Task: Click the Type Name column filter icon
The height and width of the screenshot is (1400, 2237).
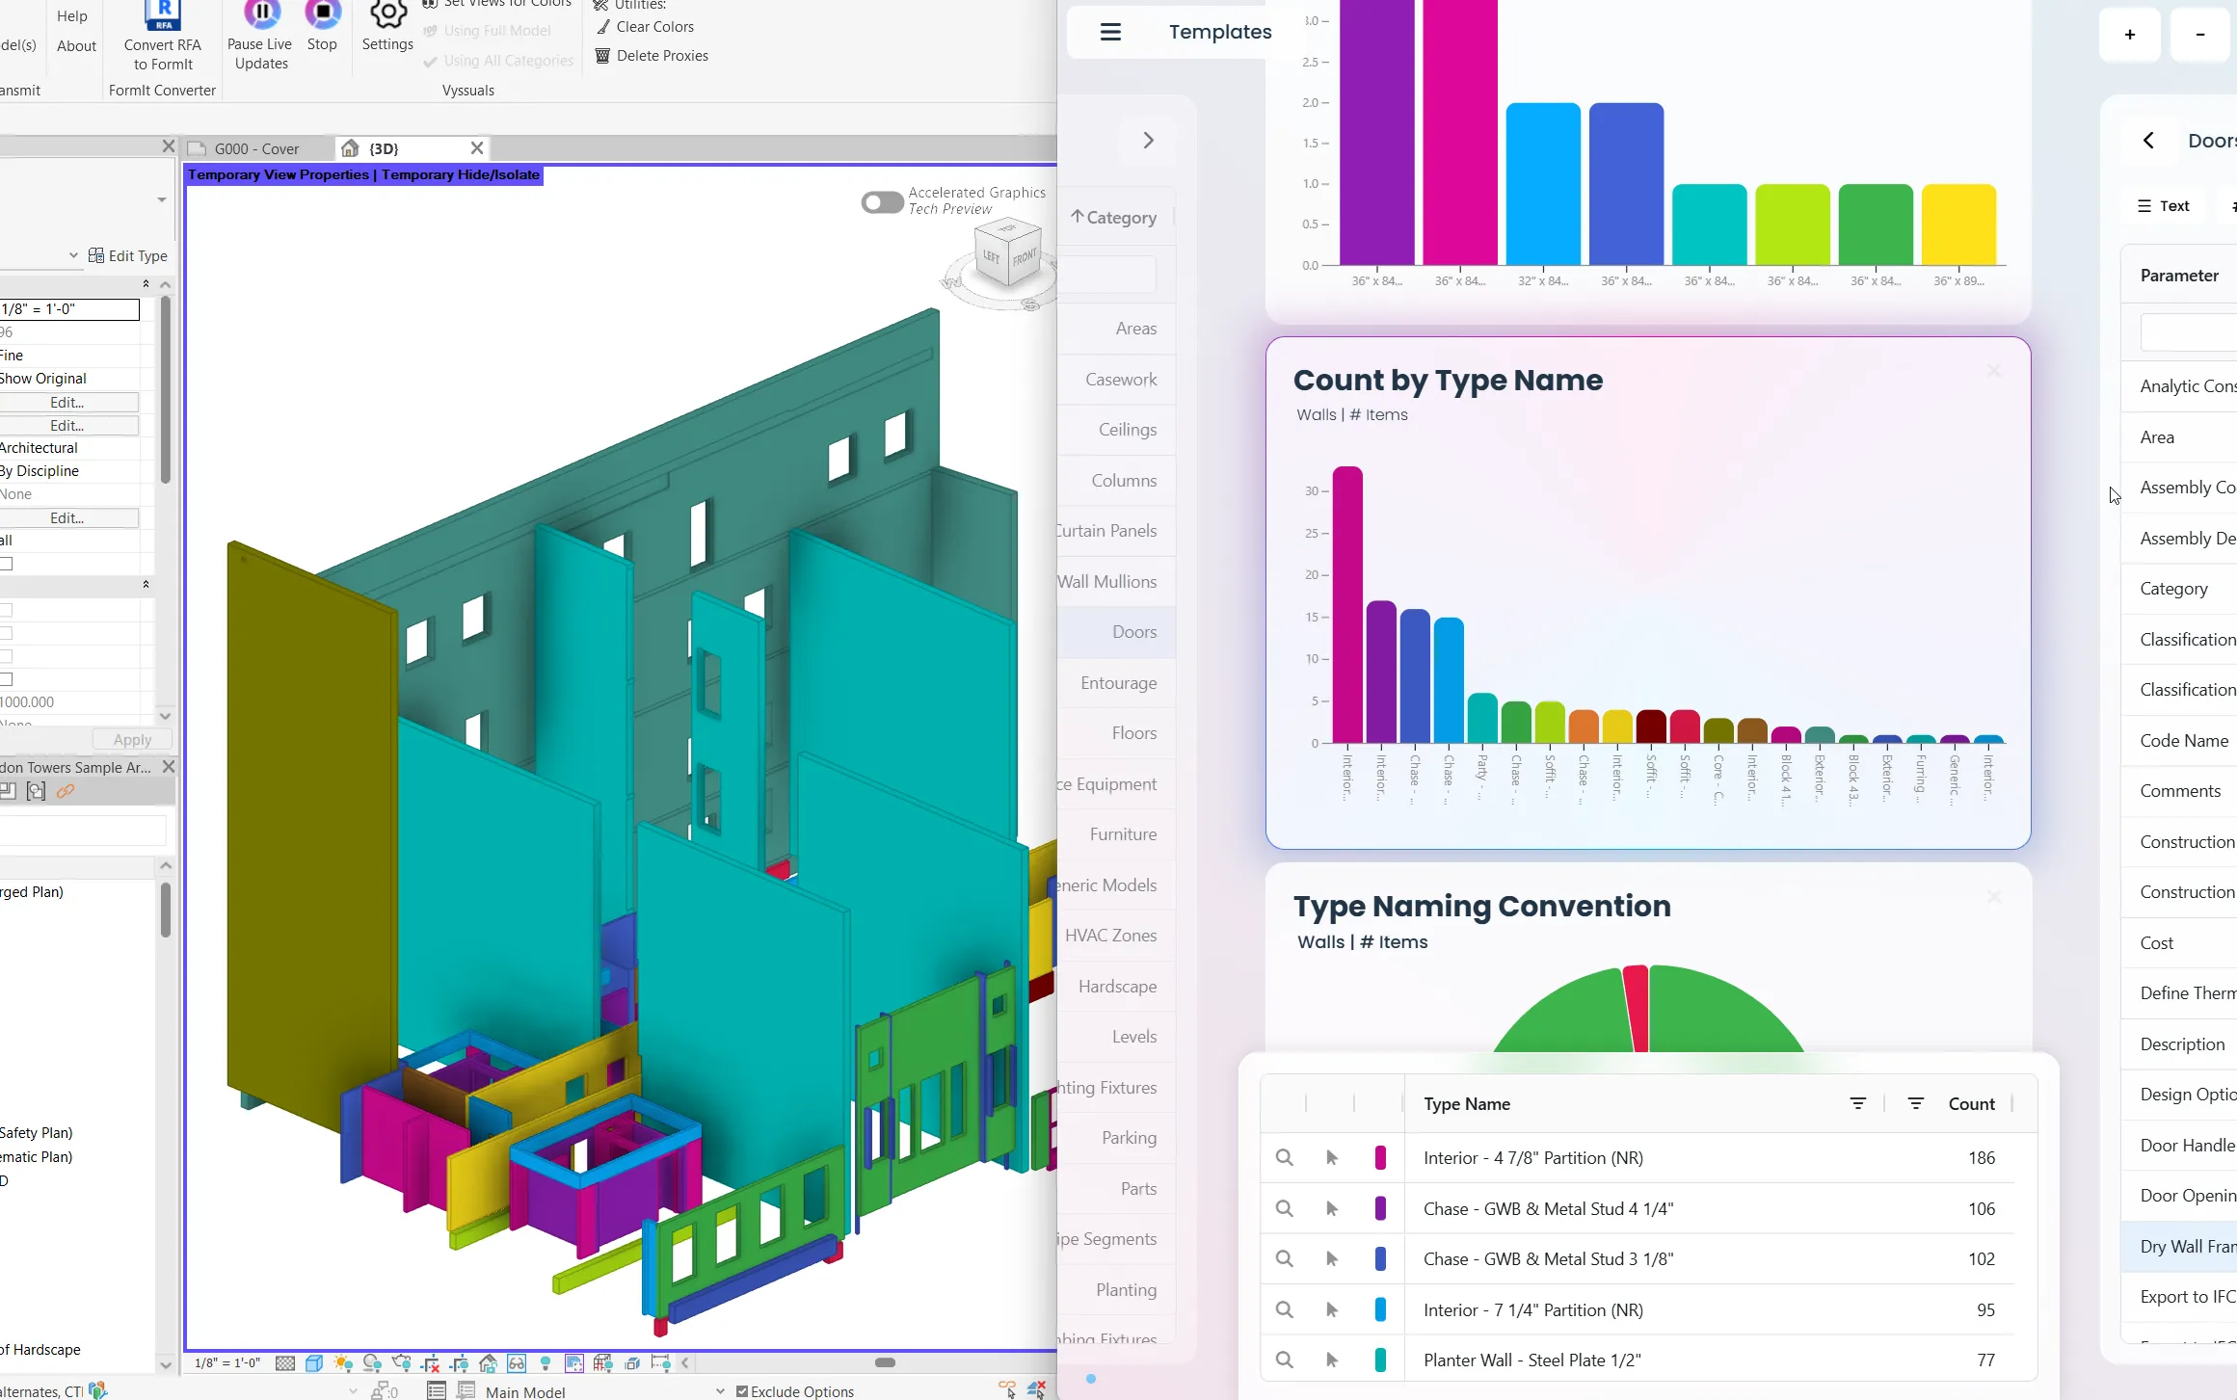Action: coord(1857,1103)
